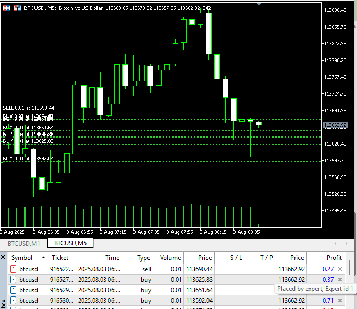The height and width of the screenshot is (309, 357).
Task: Click the 3 Aug 06:35 time label
Action: (x=46, y=232)
